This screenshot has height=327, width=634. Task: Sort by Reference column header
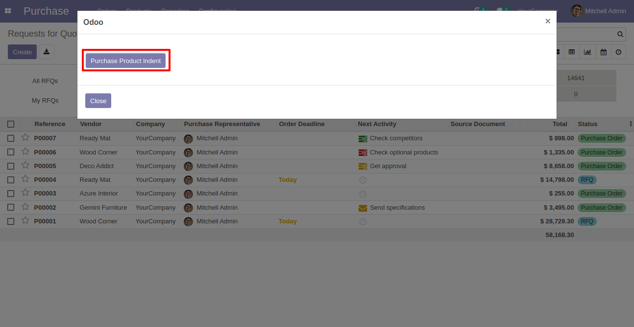click(50, 124)
